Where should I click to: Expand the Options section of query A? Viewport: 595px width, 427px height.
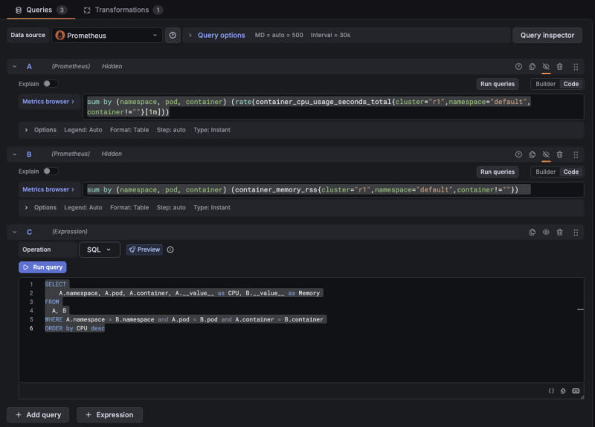coord(41,130)
